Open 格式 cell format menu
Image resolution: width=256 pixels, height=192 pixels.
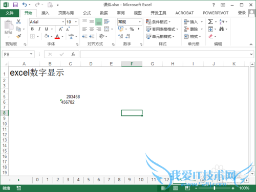coord(193,36)
